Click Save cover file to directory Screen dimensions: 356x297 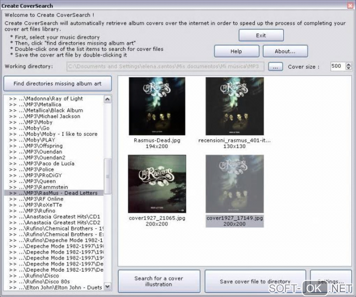pyautogui.click(x=255, y=281)
